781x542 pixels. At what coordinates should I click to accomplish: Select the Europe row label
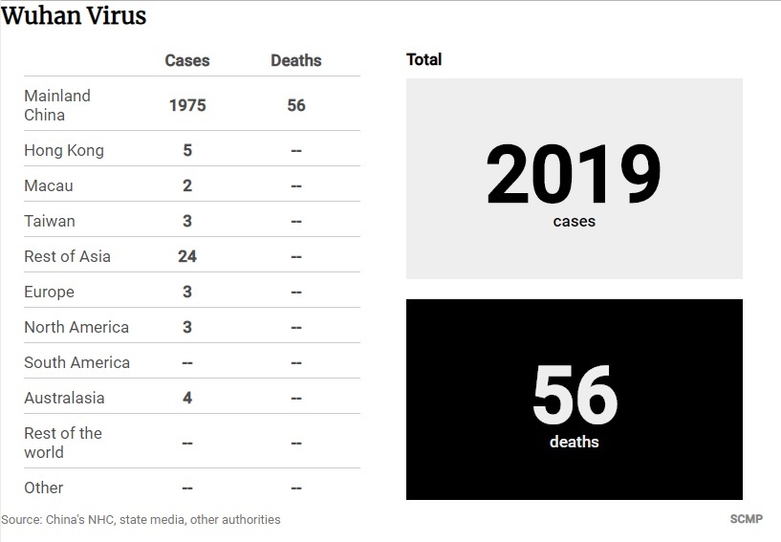49,292
